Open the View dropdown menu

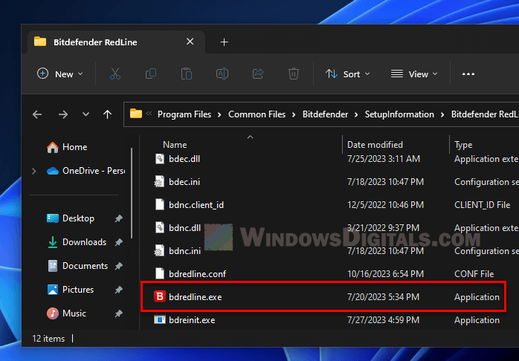pos(414,74)
